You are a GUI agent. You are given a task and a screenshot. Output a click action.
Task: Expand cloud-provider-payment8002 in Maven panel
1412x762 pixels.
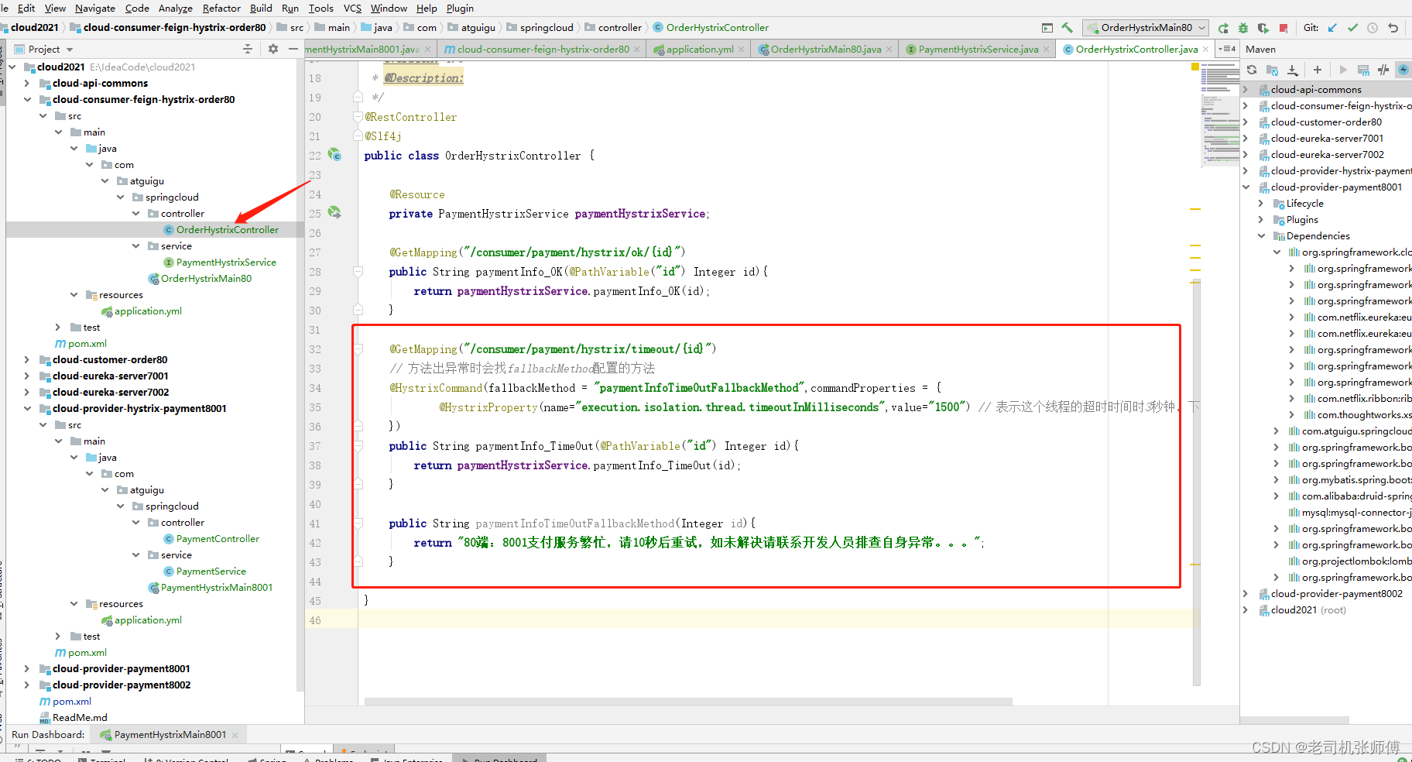click(1246, 593)
